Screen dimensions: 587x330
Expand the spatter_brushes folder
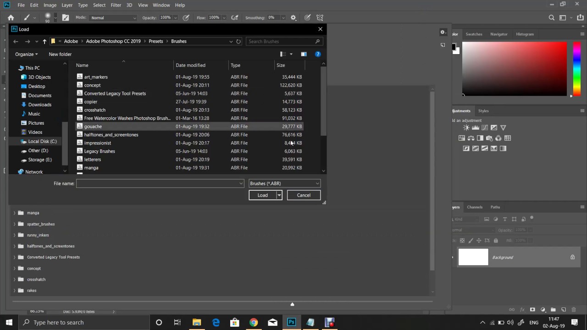pos(14,224)
